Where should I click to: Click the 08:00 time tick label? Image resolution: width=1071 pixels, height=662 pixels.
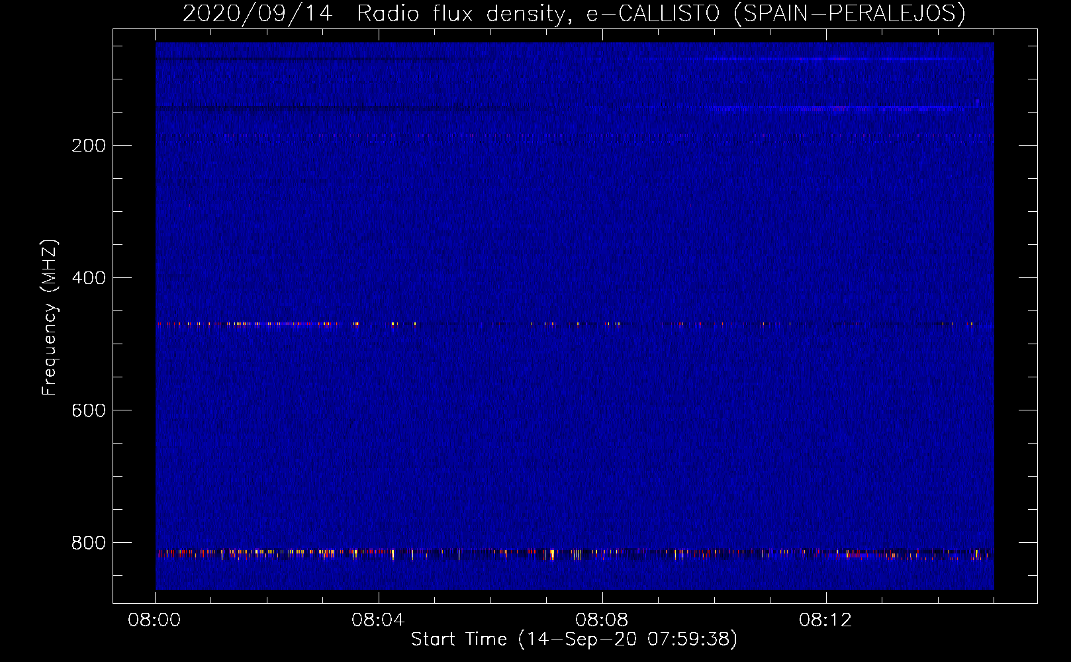[154, 620]
